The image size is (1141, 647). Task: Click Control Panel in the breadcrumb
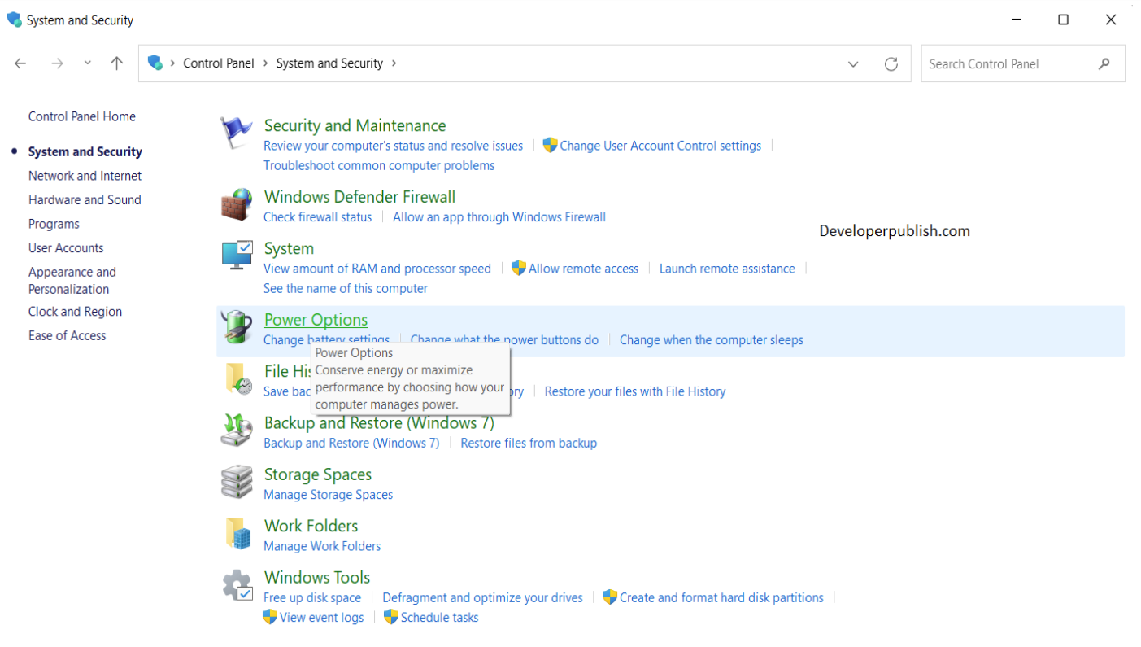[219, 63]
